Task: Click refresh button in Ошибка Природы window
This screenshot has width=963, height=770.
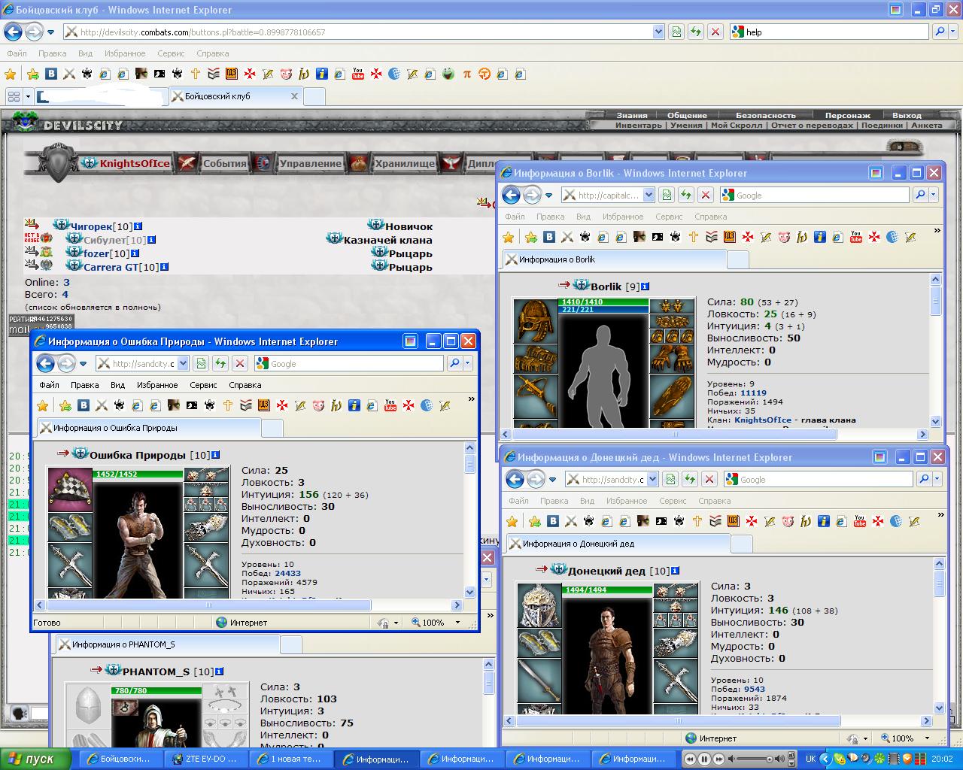Action: tap(220, 364)
